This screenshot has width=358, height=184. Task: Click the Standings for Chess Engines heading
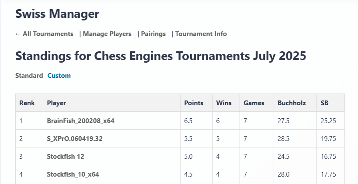161,56
